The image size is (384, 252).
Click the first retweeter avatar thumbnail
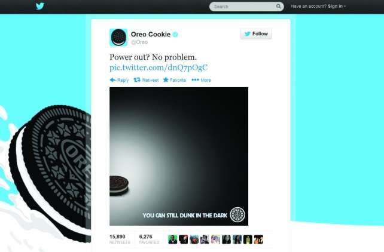172,239
